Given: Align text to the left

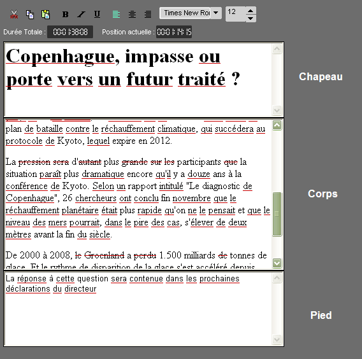Looking at the screenshot, I should [x=116, y=14].
